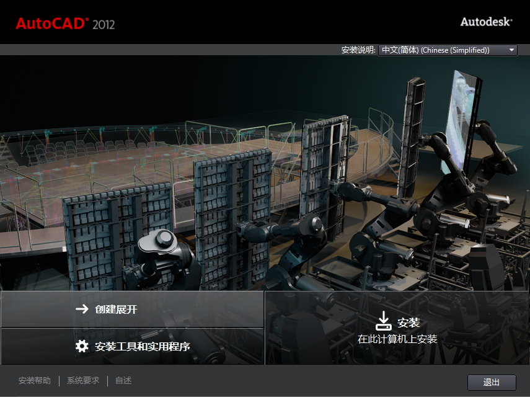Open 安装工具和实用程序
The height and width of the screenshot is (397, 530).
132,346
